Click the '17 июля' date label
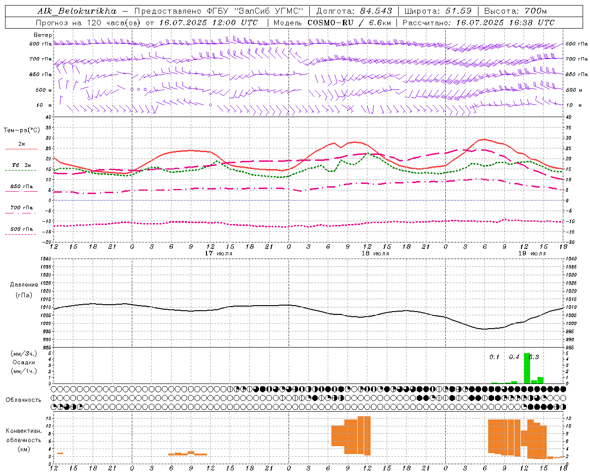 pyautogui.click(x=218, y=254)
